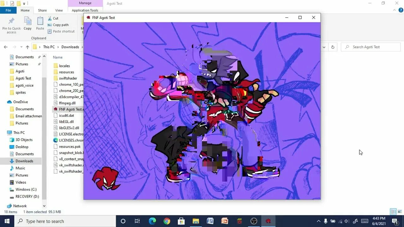The width and height of the screenshot is (404, 227).
Task: Click the Search Agoti Test box
Action: (371, 47)
